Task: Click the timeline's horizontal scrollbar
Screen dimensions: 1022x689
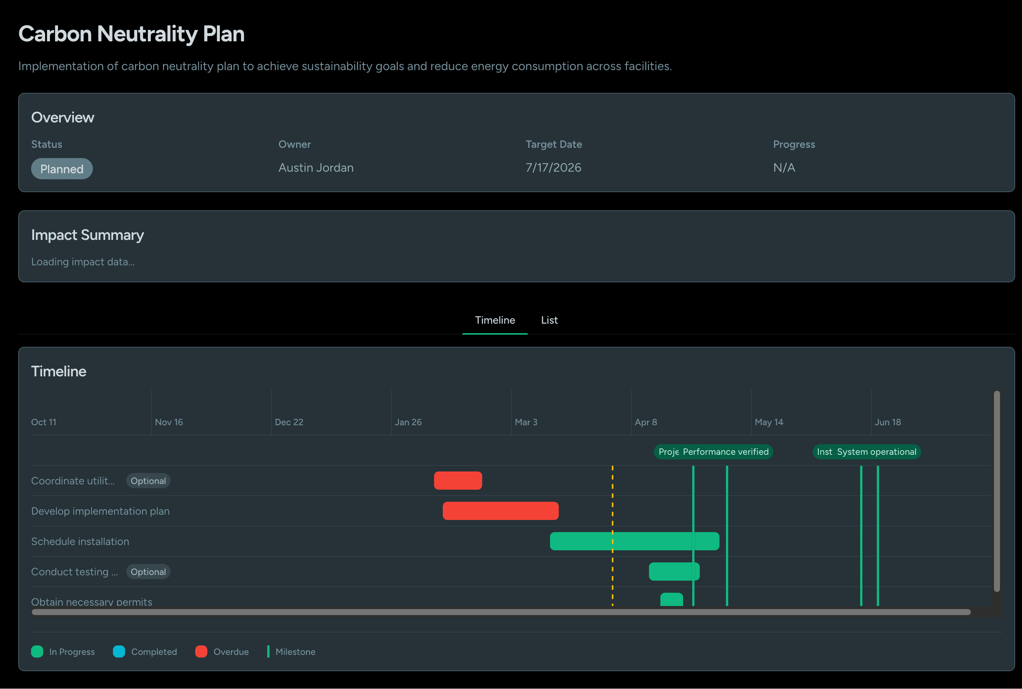Action: click(501, 612)
